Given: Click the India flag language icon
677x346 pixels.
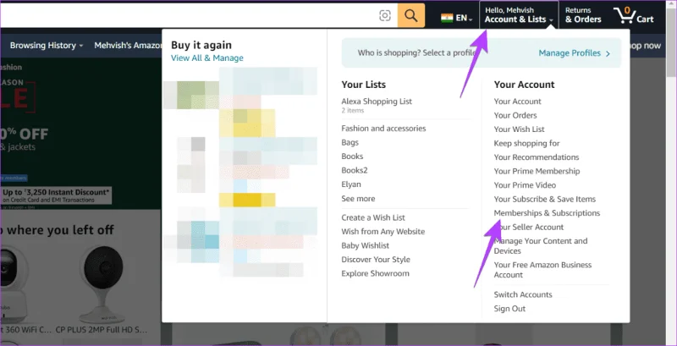Looking at the screenshot, I should 447,18.
